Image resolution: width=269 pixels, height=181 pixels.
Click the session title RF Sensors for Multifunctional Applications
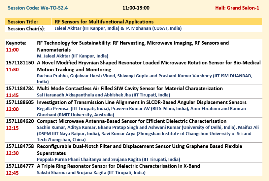(x=104, y=22)
